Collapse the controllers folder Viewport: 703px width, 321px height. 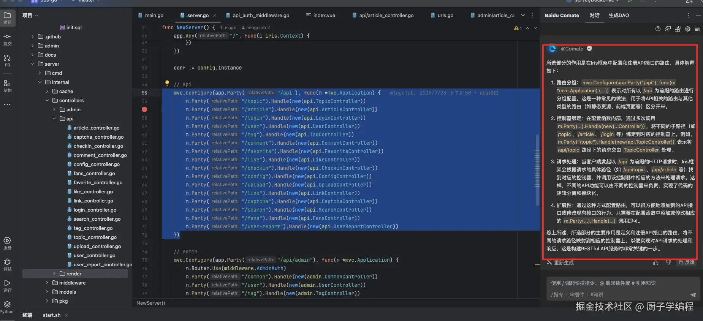pos(47,101)
